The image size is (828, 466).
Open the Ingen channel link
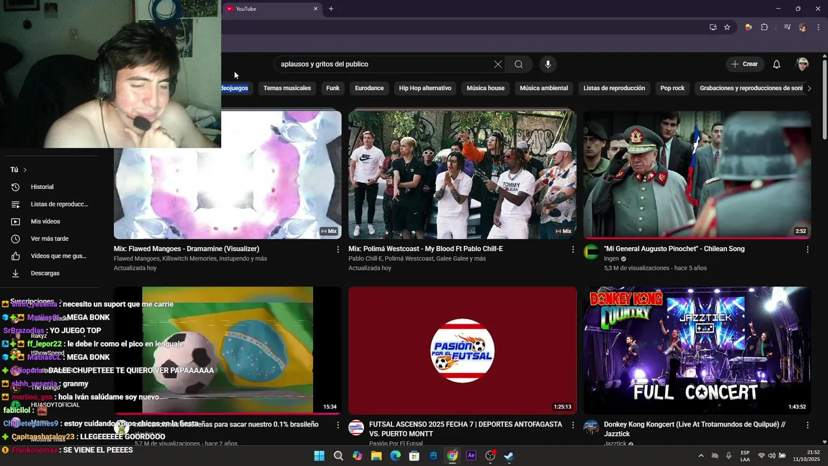(611, 258)
